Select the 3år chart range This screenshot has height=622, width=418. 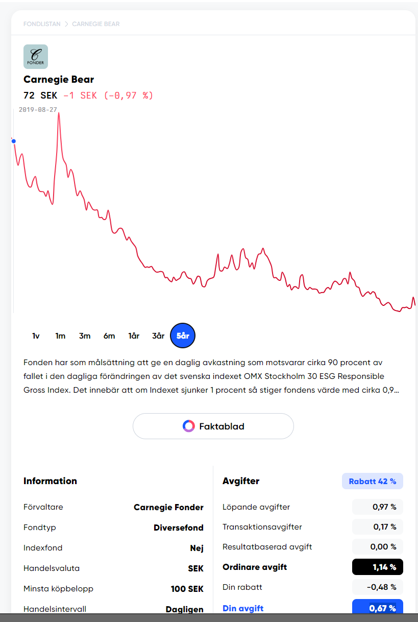tap(158, 336)
